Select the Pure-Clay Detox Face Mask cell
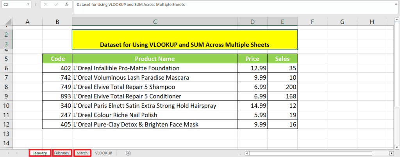The width and height of the screenshot is (400, 157). click(x=155, y=124)
